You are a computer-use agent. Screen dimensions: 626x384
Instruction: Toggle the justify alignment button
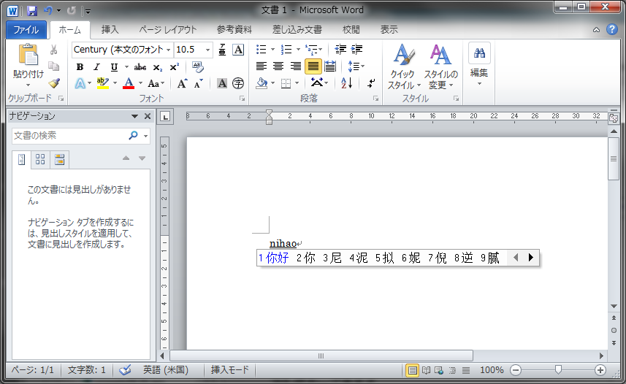click(313, 66)
